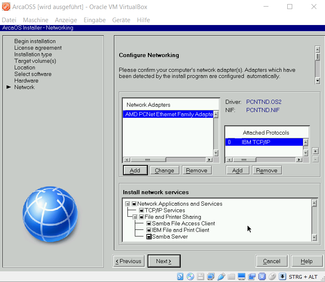Click the Select software step in sidebar
Image resolution: width=325 pixels, height=282 pixels.
pos(33,74)
